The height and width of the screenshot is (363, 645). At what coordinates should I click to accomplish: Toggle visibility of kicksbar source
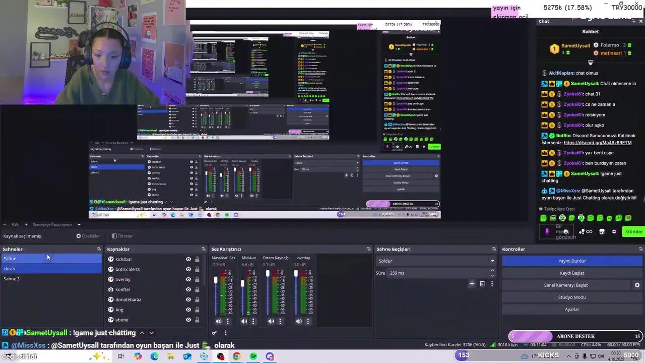coord(188,259)
